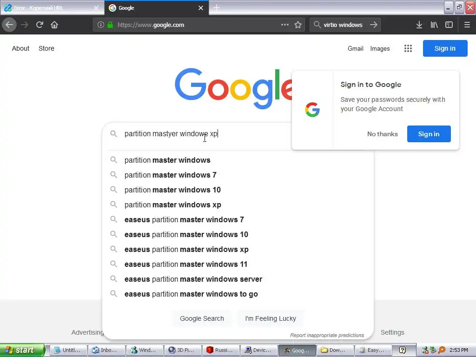Open the About link
476x357 pixels.
coord(20,48)
